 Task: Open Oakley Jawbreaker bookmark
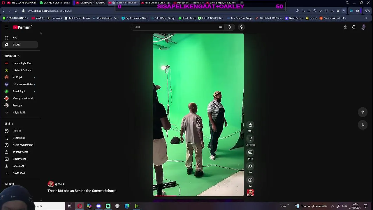pyautogui.click(x=333, y=18)
